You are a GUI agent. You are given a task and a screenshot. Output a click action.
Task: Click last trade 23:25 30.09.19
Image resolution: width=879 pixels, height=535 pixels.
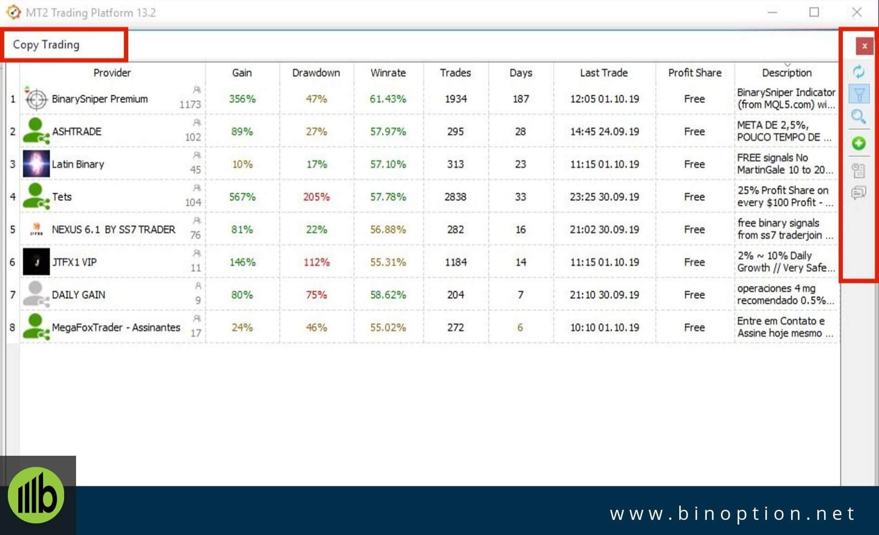(x=604, y=197)
